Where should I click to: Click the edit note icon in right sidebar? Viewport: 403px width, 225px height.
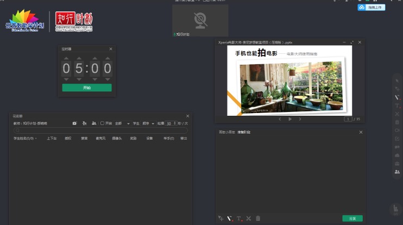pyautogui.click(x=397, y=139)
